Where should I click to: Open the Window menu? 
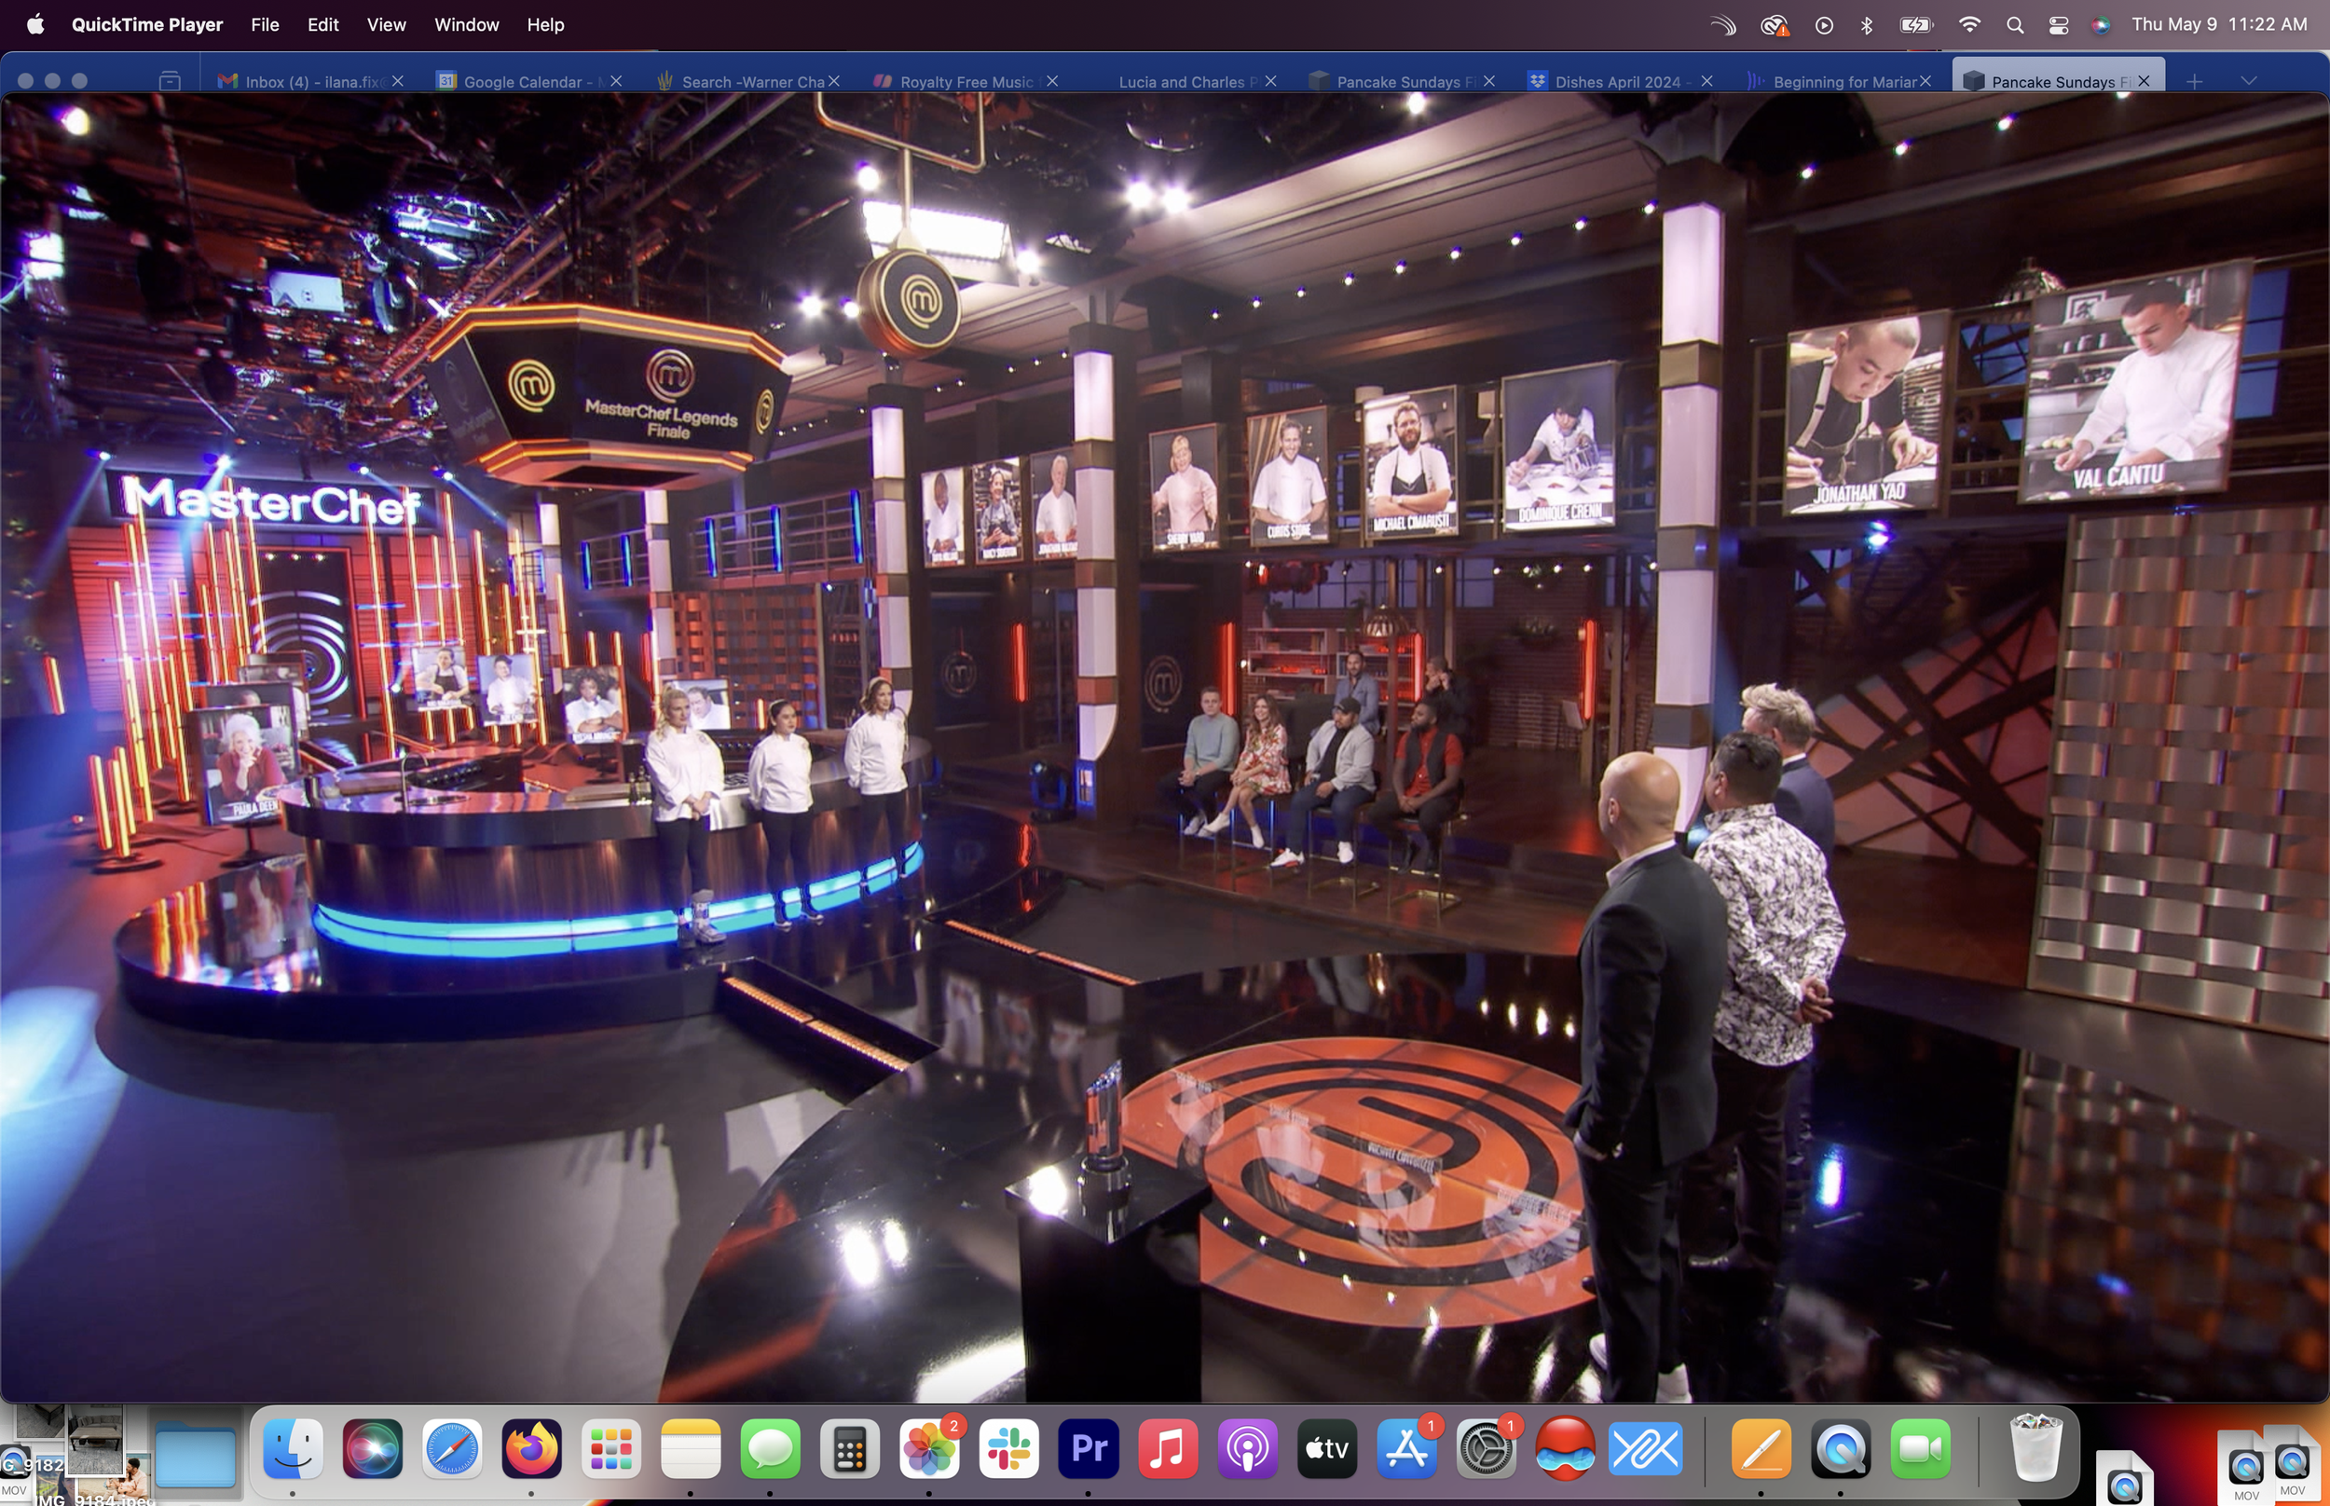466,25
